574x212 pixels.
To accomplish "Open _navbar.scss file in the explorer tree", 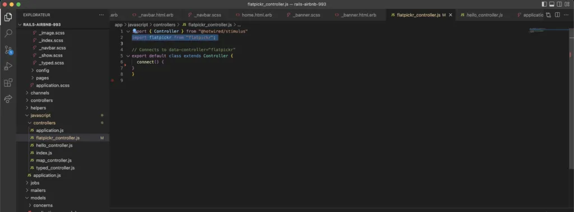I will [52, 48].
